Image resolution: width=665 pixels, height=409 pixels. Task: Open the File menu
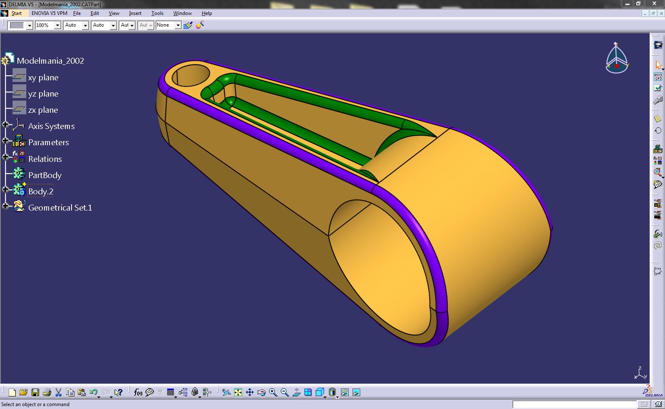77,13
